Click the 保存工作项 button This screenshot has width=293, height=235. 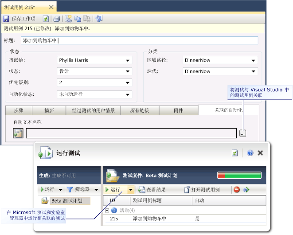click(x=19, y=19)
